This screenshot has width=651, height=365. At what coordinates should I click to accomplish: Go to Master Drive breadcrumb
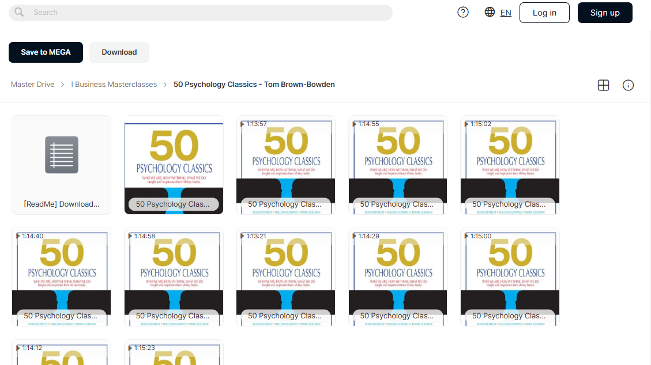point(32,85)
